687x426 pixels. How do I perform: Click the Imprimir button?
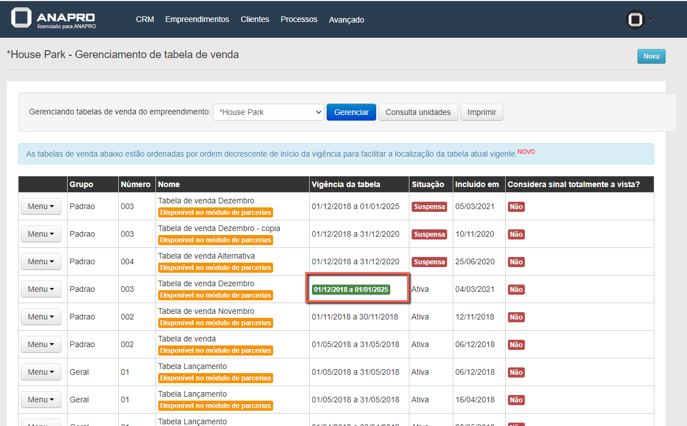[481, 112]
